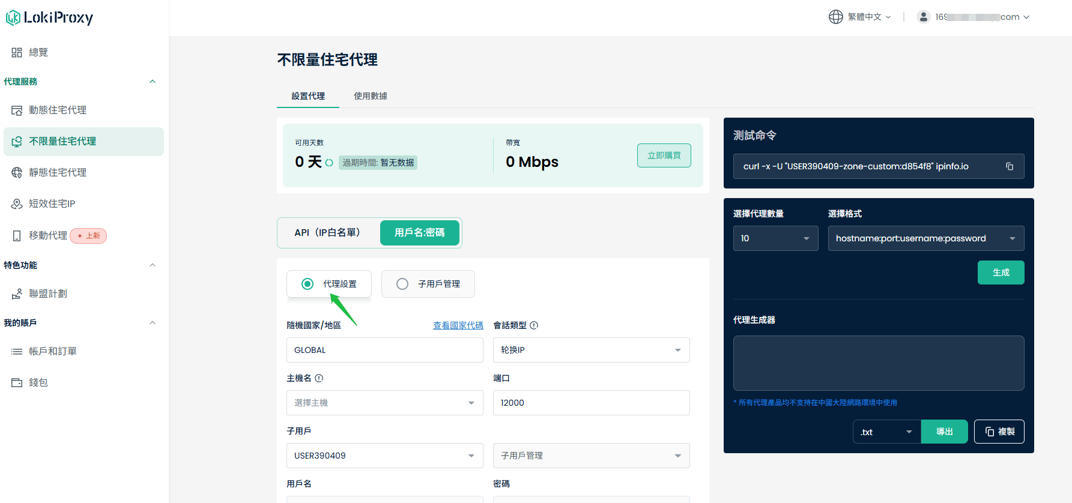Copy the curl test command
This screenshot has width=1072, height=503.
(x=1010, y=166)
